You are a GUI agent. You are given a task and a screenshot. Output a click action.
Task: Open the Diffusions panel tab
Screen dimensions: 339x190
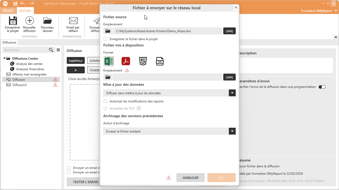point(10,42)
